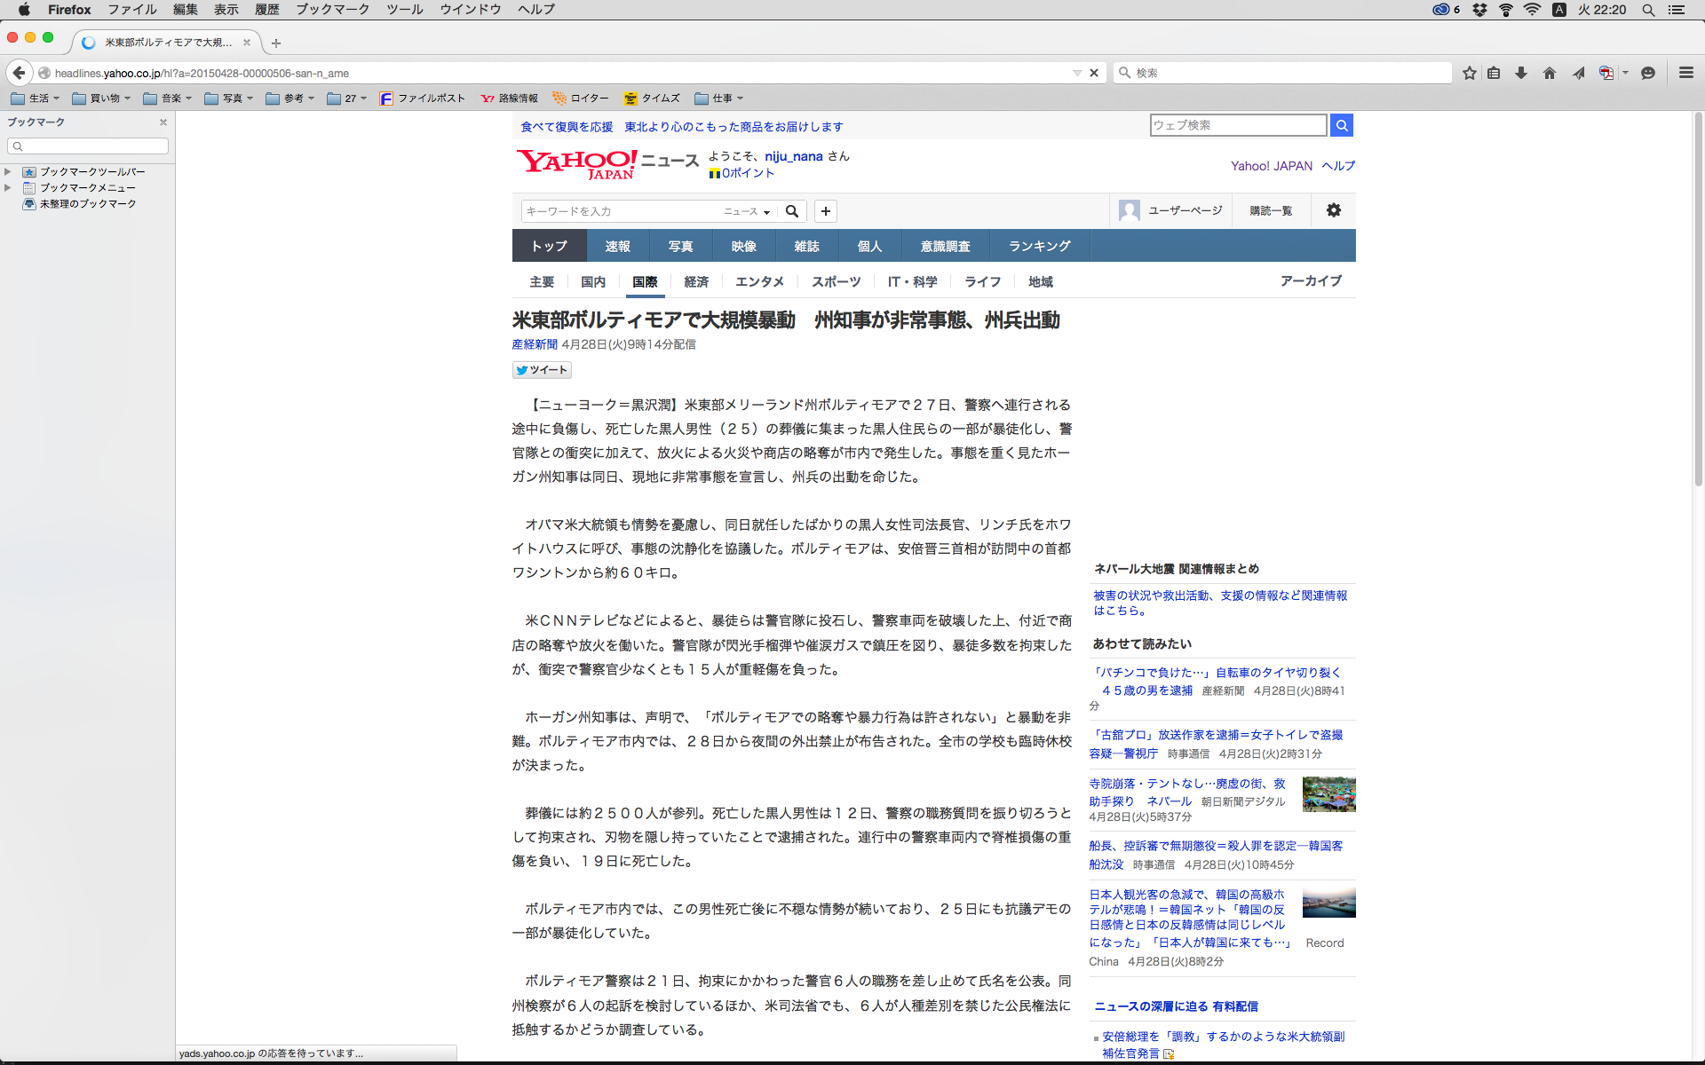Click the キーワードを入力 search field
The height and width of the screenshot is (1065, 1705).
(622, 211)
